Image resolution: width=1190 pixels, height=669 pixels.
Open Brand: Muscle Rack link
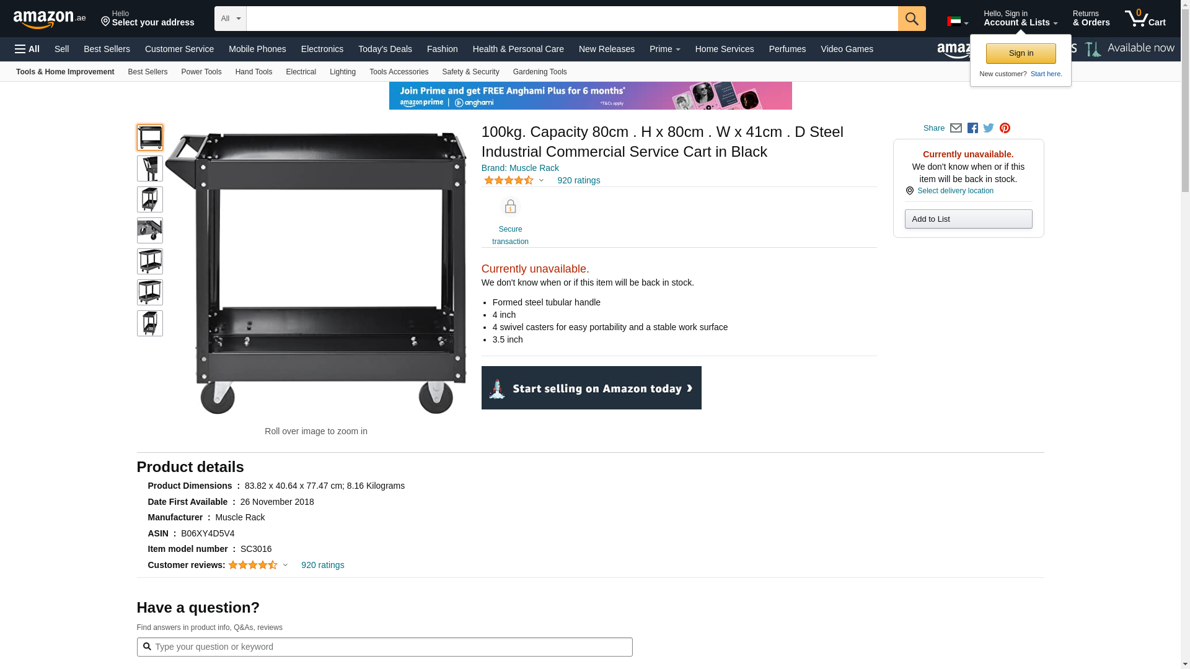point(519,168)
